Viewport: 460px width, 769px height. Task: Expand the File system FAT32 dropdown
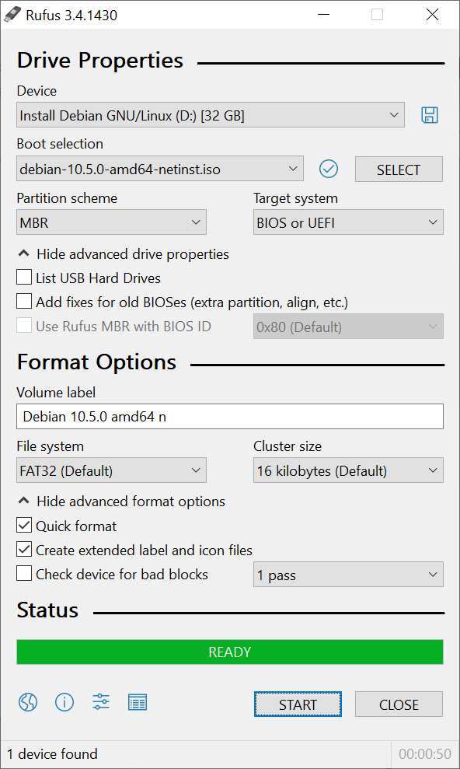pyautogui.click(x=111, y=470)
